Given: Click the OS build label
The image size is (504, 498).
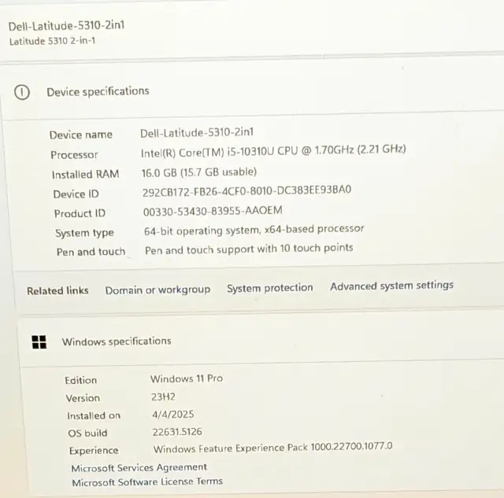Looking at the screenshot, I should (87, 433).
